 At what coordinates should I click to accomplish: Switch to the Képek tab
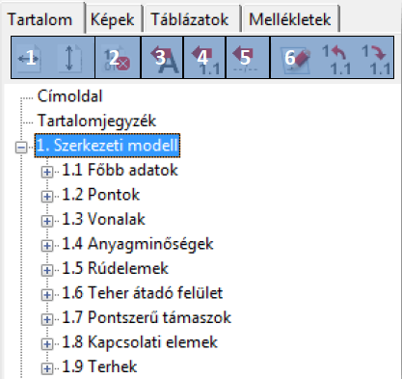click(x=112, y=19)
